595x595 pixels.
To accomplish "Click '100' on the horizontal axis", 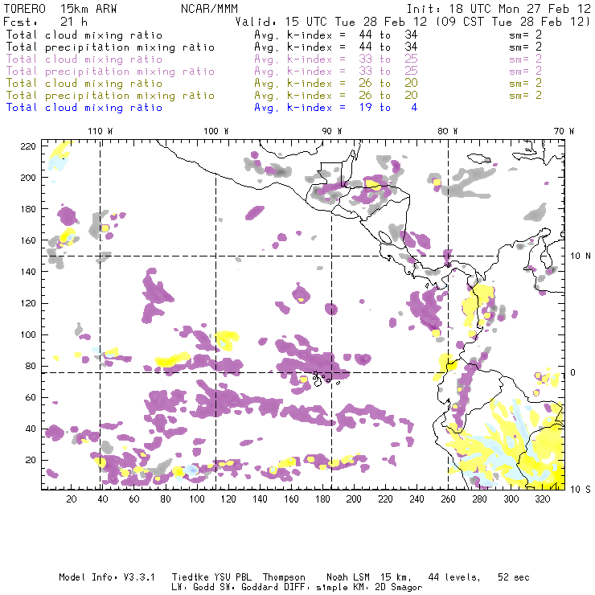I will [197, 499].
